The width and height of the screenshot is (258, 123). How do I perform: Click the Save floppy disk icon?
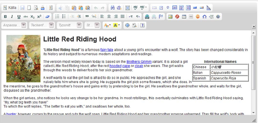22,8
